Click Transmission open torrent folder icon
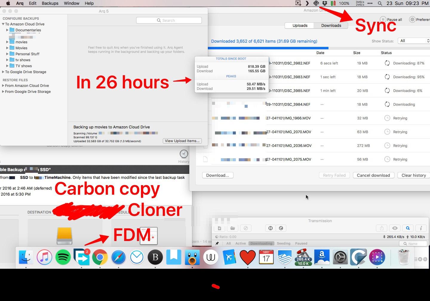This screenshot has width=430, height=301. click(x=232, y=228)
